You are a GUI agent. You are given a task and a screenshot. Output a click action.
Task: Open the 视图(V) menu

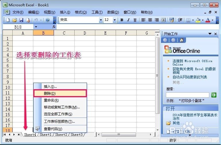coord(49,12)
